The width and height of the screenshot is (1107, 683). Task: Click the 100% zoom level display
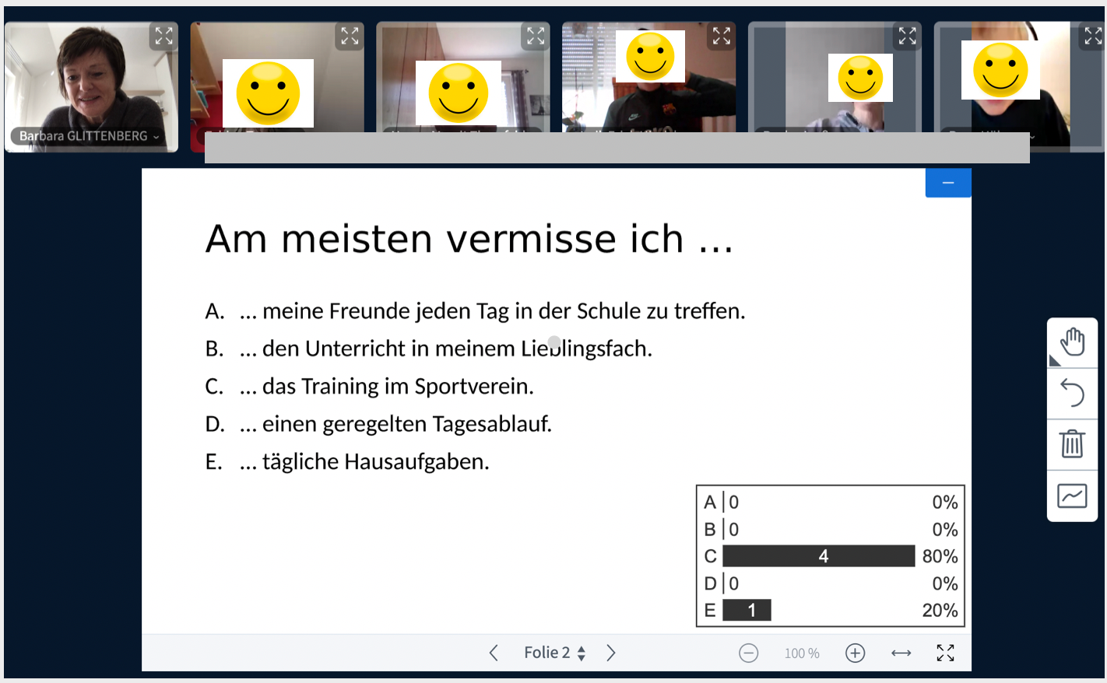tap(801, 653)
